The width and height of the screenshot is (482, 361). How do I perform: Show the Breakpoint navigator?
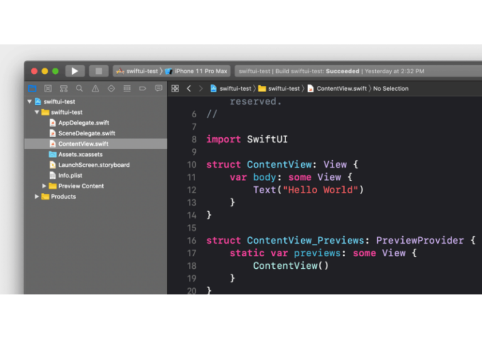pos(142,88)
